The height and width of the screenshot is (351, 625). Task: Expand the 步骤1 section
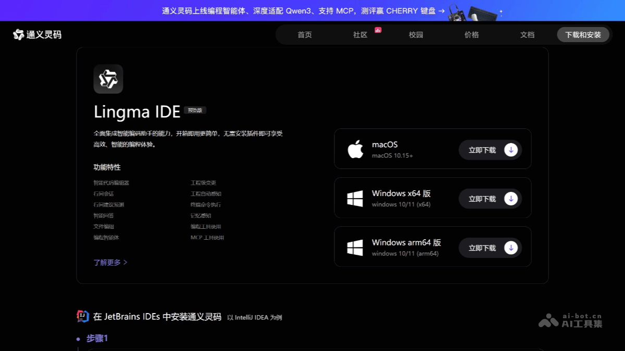point(96,339)
